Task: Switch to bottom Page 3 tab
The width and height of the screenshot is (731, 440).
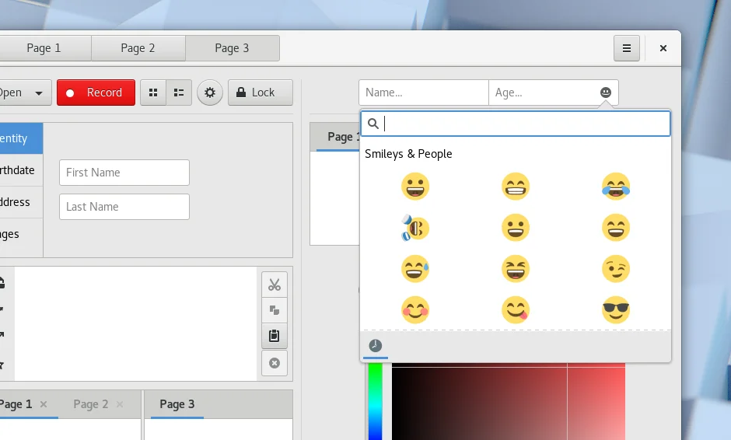Action: 177,404
